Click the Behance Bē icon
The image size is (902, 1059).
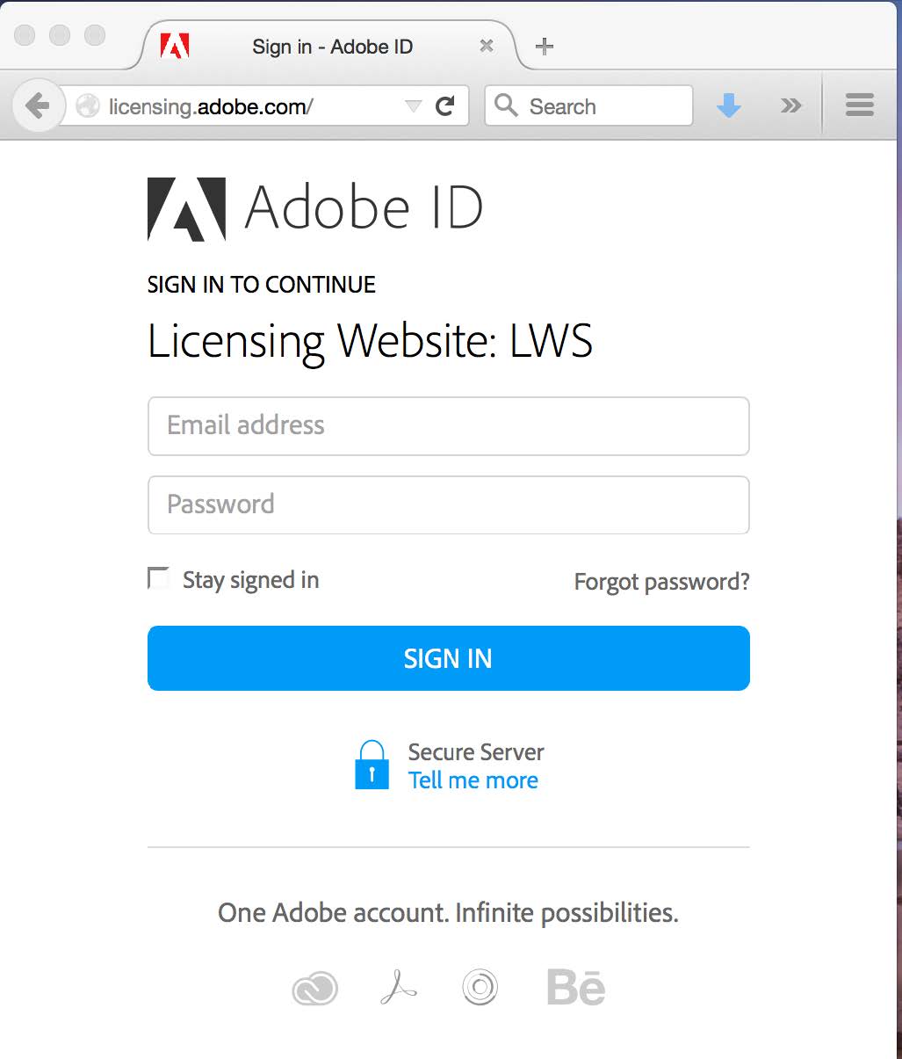coord(576,987)
